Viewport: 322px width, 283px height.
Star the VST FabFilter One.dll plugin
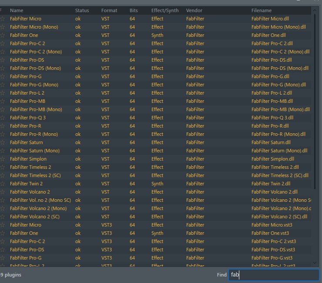click(2, 35)
